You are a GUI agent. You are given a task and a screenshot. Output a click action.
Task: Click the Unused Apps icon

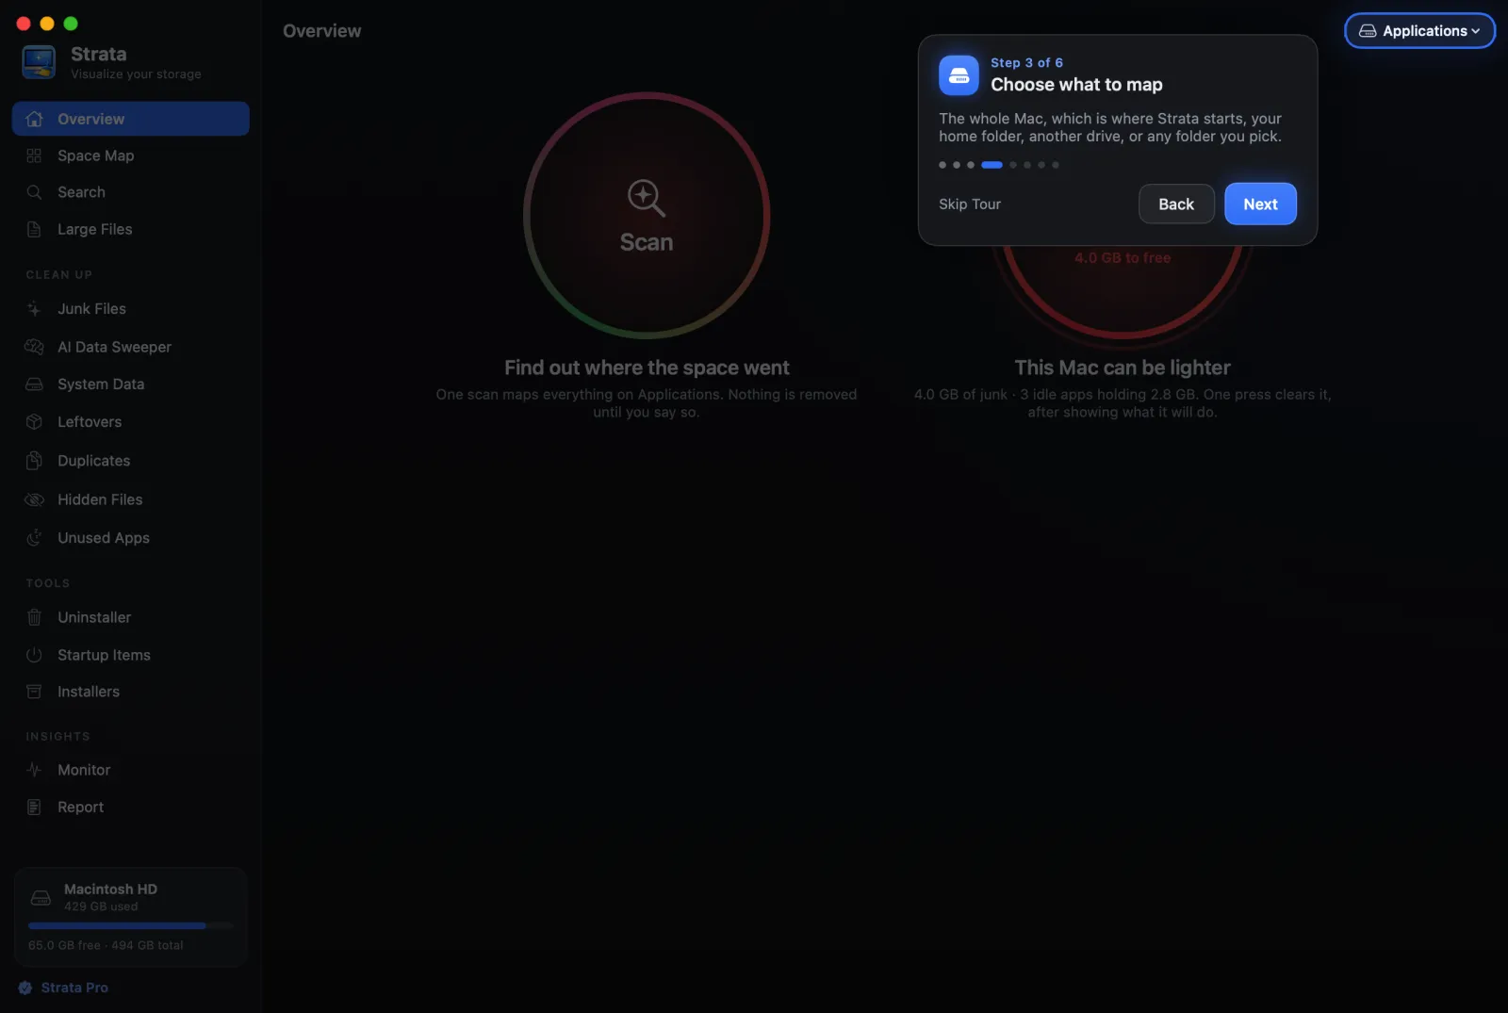point(35,538)
